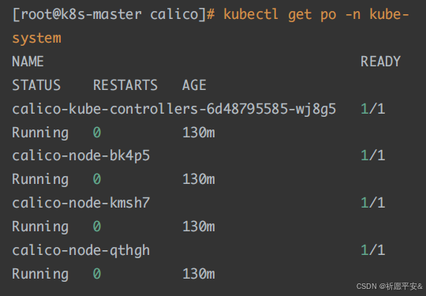Viewport: 426px width, 296px height.
Task: Click the kubectl get po command text
Action: [280, 14]
